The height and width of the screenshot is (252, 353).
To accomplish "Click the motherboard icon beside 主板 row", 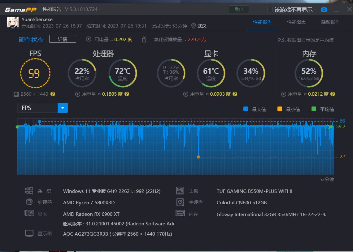I will coord(180,191).
